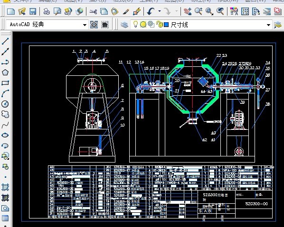Image resolution: width=284 pixels, height=227 pixels.
Task: Click the Zoom Previous icon
Action: [220, 11]
